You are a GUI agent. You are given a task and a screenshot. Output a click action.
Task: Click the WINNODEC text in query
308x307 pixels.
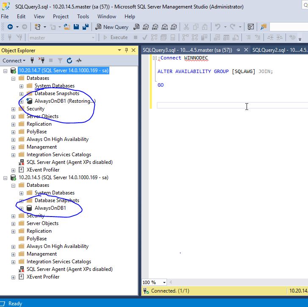click(196, 58)
